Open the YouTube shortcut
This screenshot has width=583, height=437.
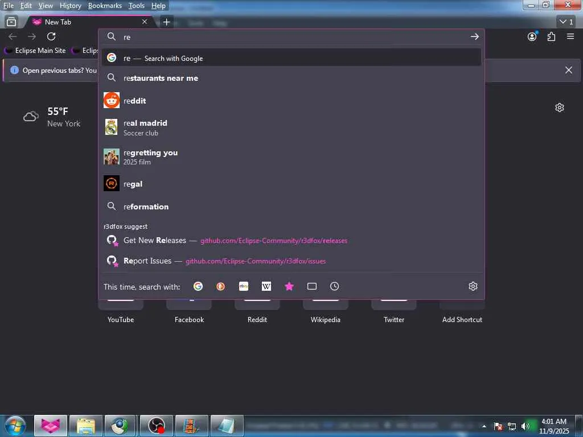[x=121, y=311]
